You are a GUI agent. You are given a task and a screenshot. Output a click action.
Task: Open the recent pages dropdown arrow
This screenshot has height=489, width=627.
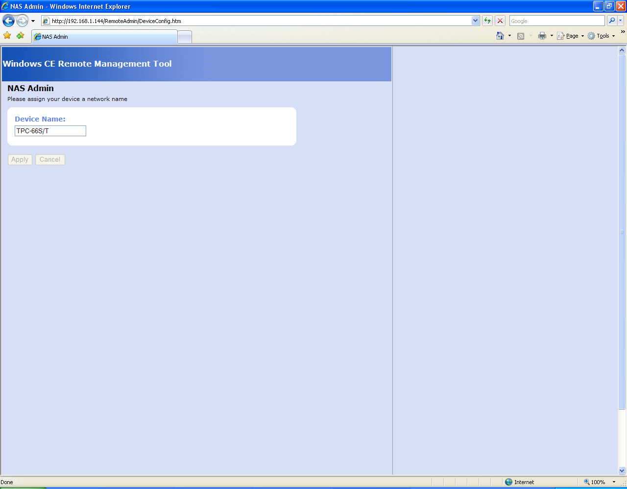(x=33, y=21)
